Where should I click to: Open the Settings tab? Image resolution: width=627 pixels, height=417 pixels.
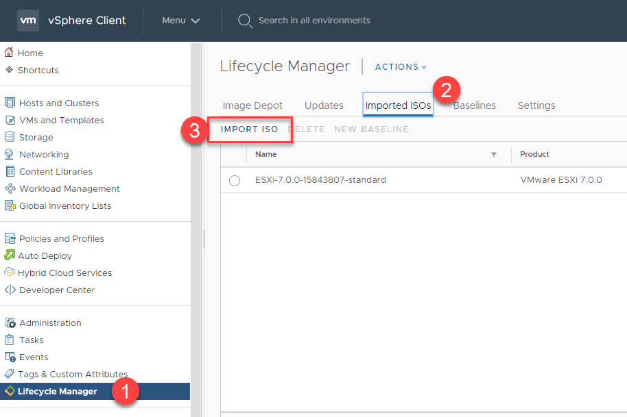536,105
